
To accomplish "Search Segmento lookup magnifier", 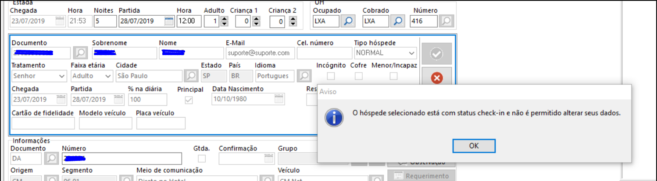I will click(x=126, y=178).
